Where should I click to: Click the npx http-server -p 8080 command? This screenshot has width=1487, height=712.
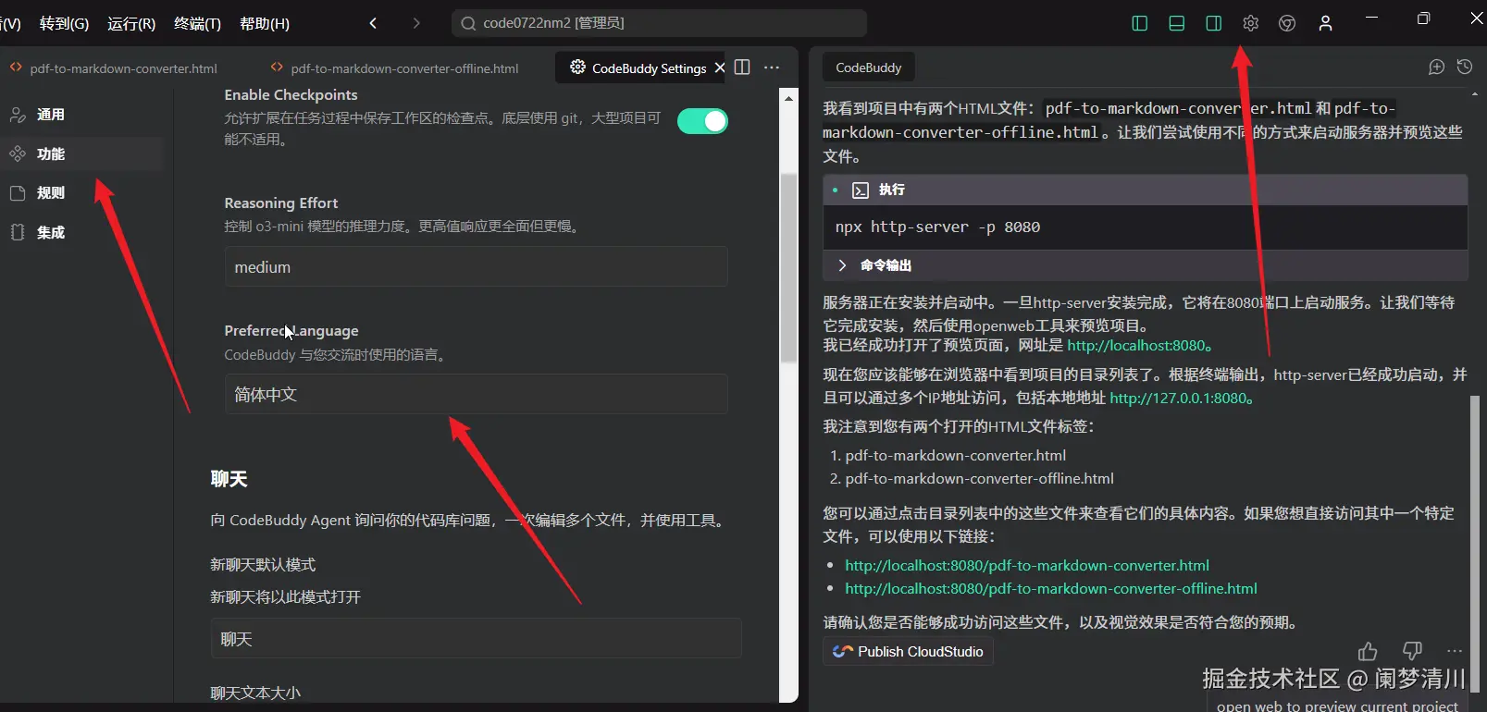(x=937, y=227)
